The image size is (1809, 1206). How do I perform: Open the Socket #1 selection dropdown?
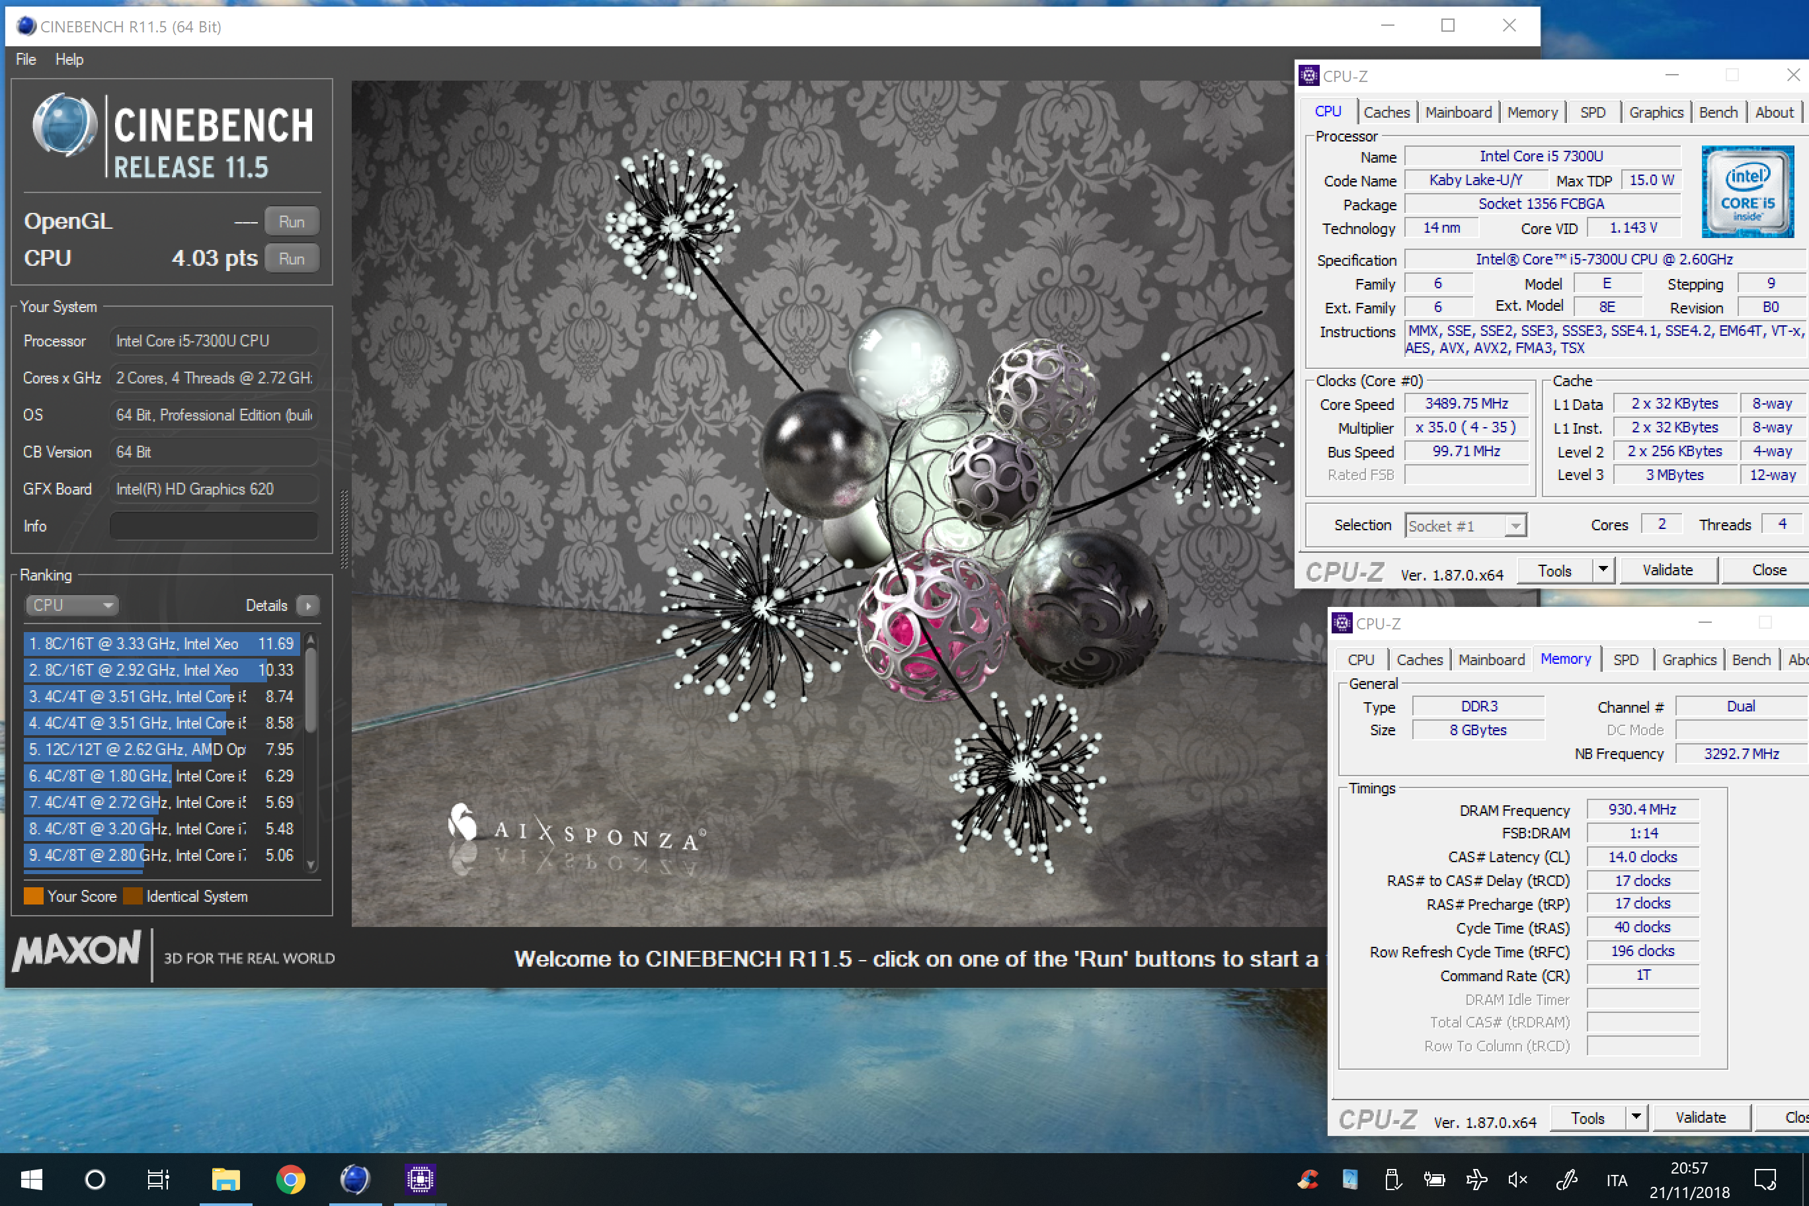point(1465,526)
